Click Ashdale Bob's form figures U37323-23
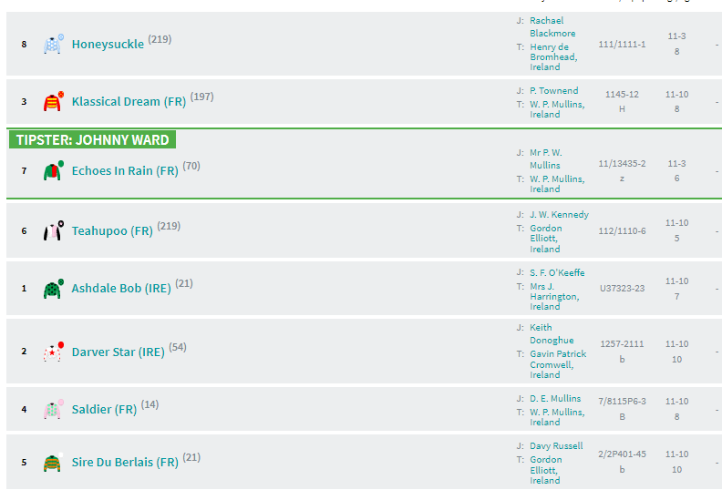Viewport: 722px width, 500px height. [x=622, y=289]
